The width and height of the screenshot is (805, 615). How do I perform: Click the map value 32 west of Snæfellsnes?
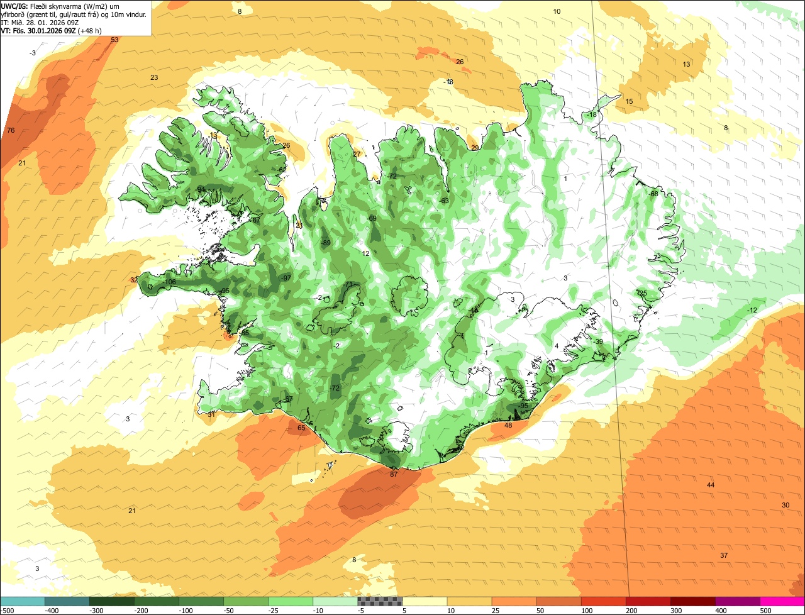pos(134,280)
